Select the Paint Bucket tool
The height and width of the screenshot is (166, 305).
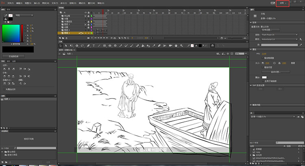tap(143, 45)
